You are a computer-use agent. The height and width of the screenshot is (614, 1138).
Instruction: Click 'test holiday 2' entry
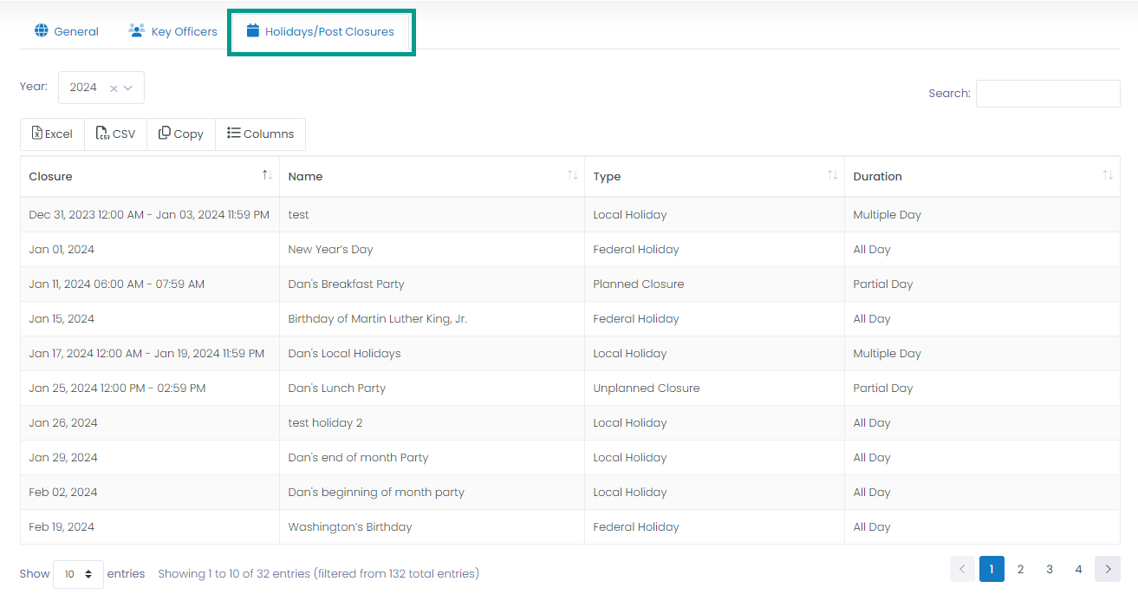tap(325, 422)
